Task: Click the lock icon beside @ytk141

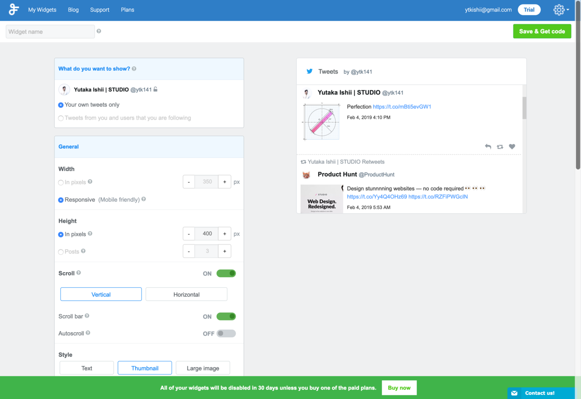Action: tap(155, 90)
